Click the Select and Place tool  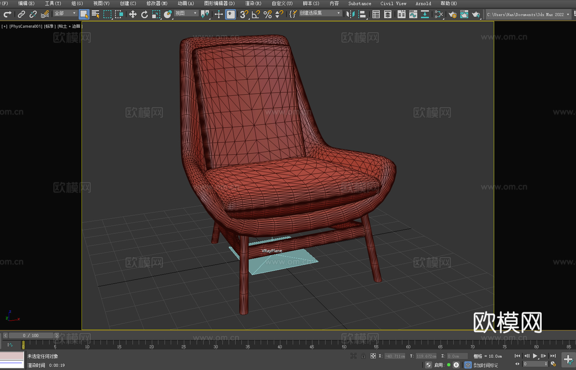coord(168,14)
